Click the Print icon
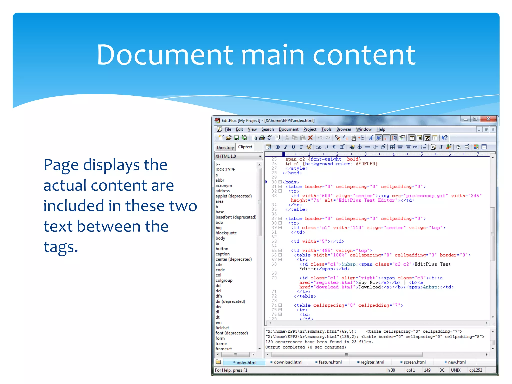This screenshot has width=512, height=384. 262,138
